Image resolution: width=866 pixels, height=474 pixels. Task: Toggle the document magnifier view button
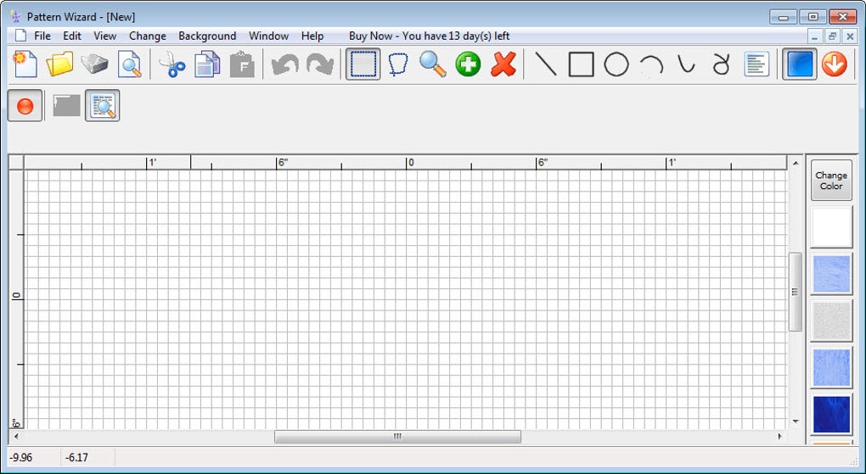point(102,105)
